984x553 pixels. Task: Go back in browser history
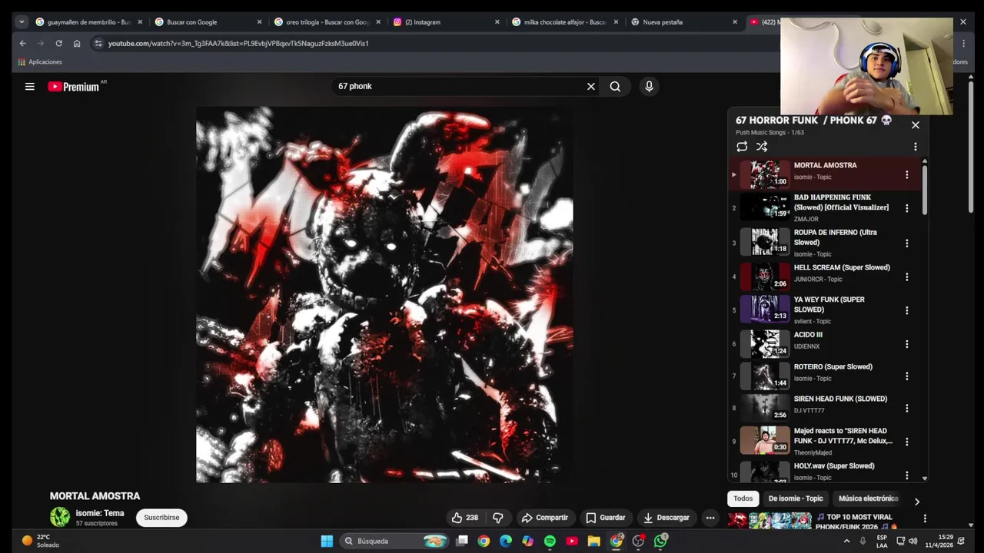coord(22,43)
